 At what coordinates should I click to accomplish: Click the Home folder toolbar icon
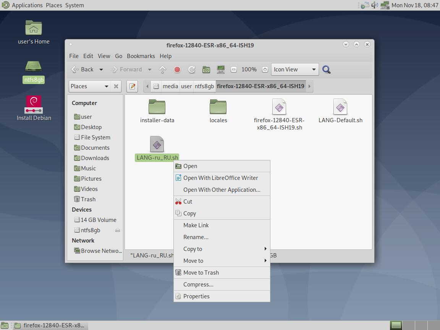(x=206, y=69)
